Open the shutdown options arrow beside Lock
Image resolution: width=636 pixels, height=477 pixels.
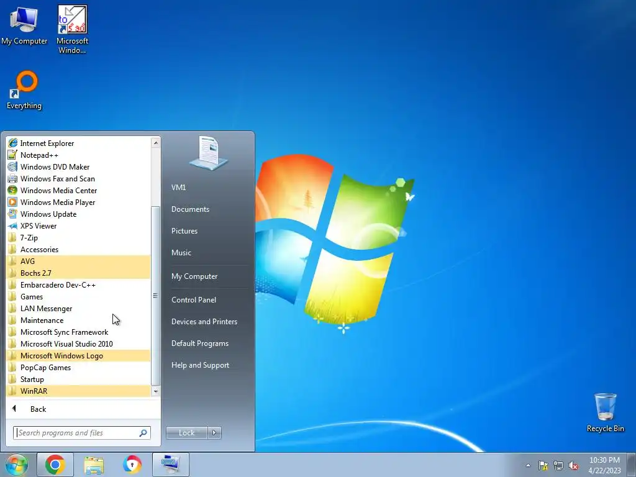coord(214,433)
